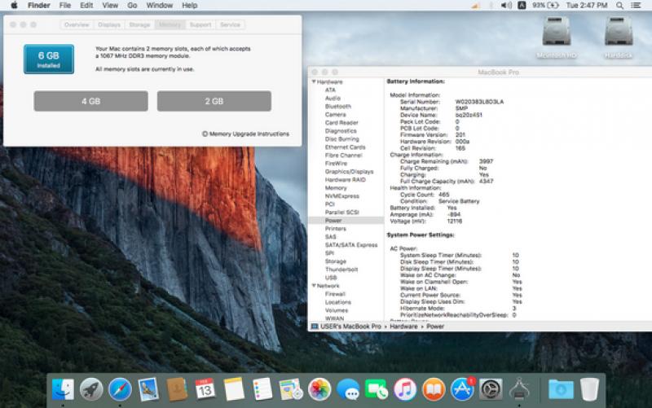This screenshot has height=408, width=652.
Task: Click battery 93% status in menu bar
Action: coord(545,6)
